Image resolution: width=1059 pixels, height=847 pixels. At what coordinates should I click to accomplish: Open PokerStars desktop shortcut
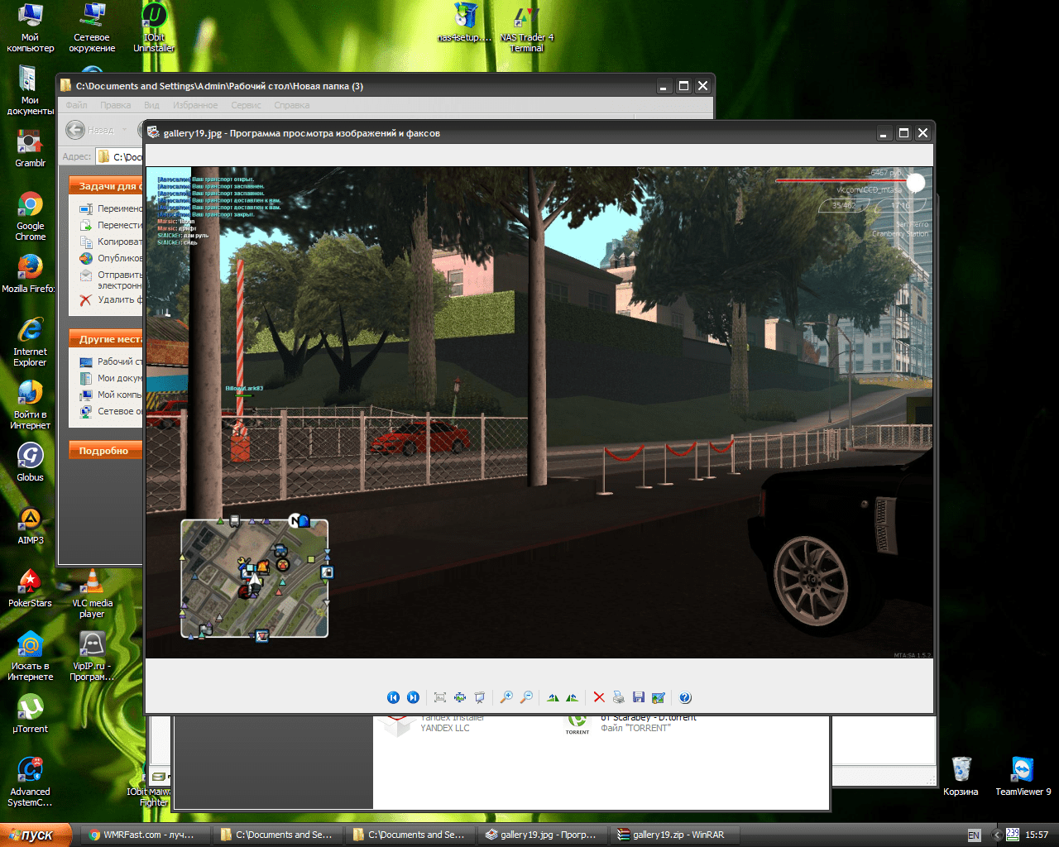31,589
